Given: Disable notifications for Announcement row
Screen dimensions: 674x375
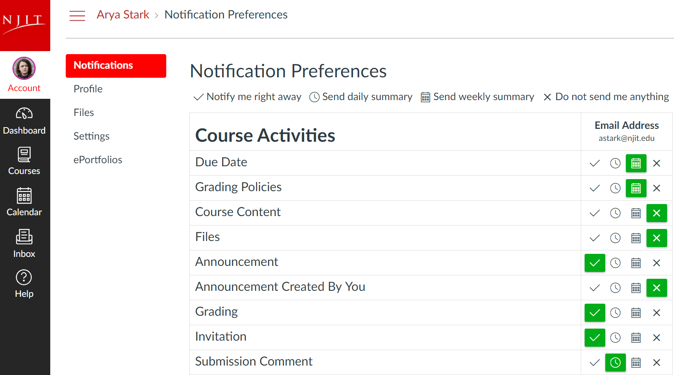Looking at the screenshot, I should tap(656, 263).
